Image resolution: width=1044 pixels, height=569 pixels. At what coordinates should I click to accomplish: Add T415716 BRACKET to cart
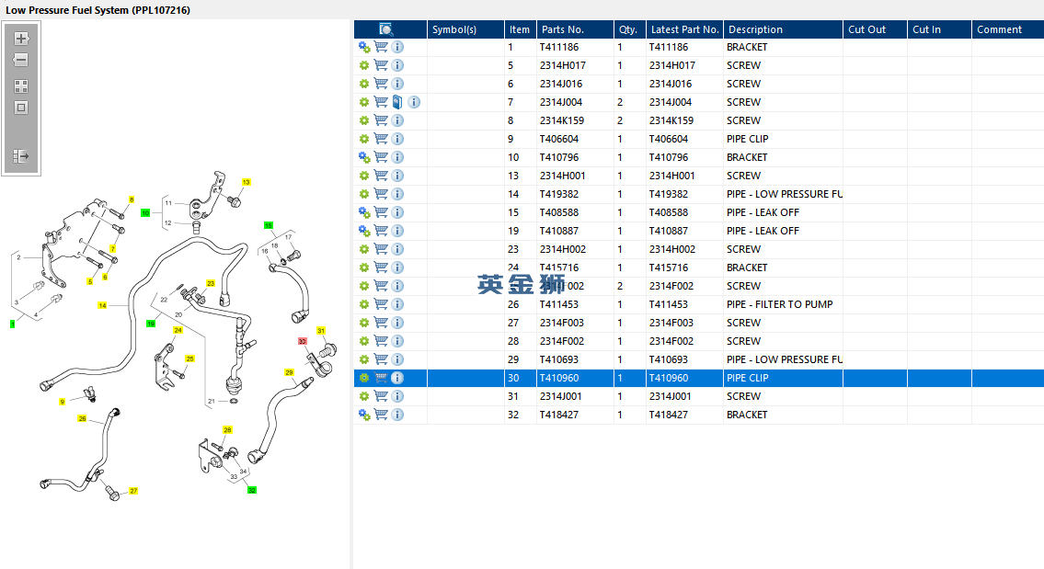[381, 267]
